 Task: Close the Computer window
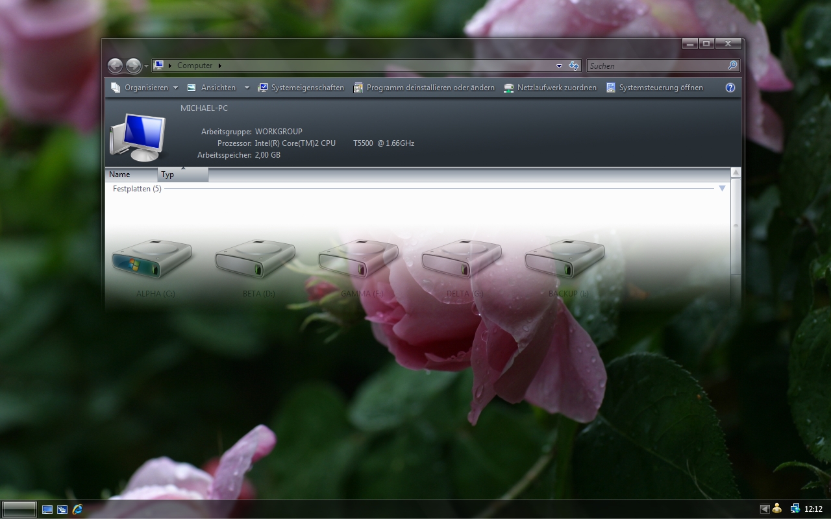[x=728, y=43]
